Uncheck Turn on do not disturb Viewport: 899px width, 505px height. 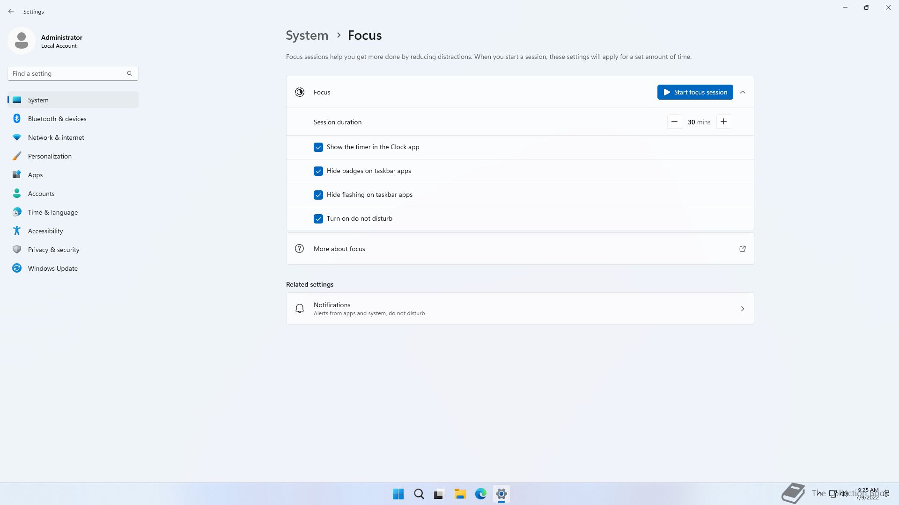pyautogui.click(x=318, y=219)
